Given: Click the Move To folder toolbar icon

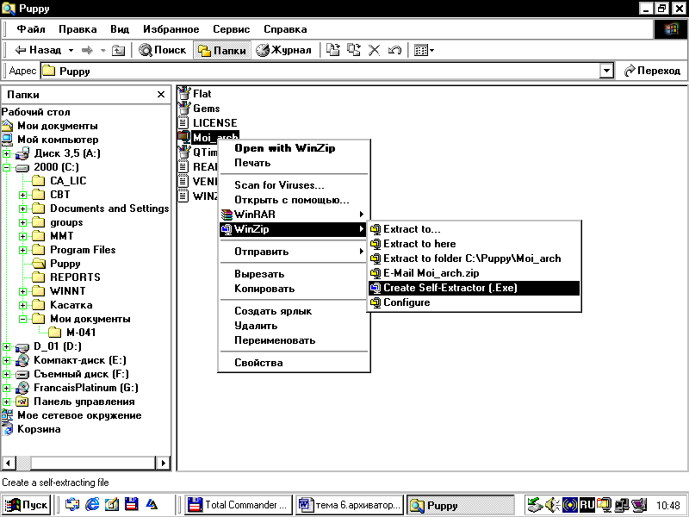Looking at the screenshot, I should pyautogui.click(x=333, y=50).
